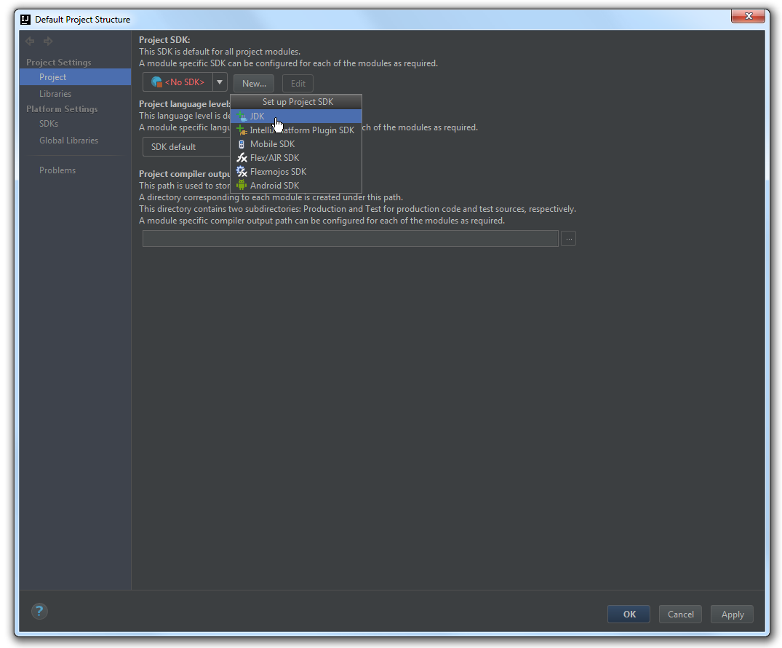Select Libraries in Project Settings
The height and width of the screenshot is (648, 782).
click(55, 94)
